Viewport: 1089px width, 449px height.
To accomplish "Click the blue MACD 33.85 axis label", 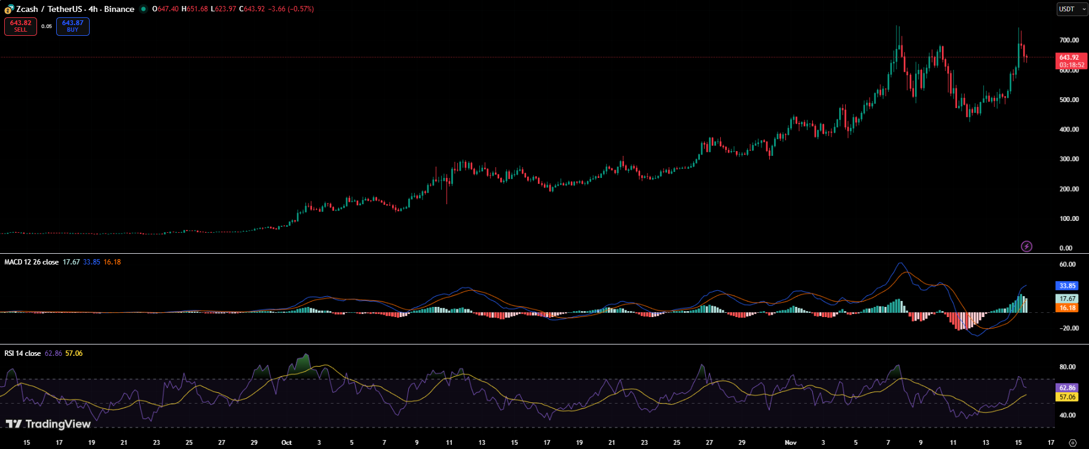I will point(1067,286).
